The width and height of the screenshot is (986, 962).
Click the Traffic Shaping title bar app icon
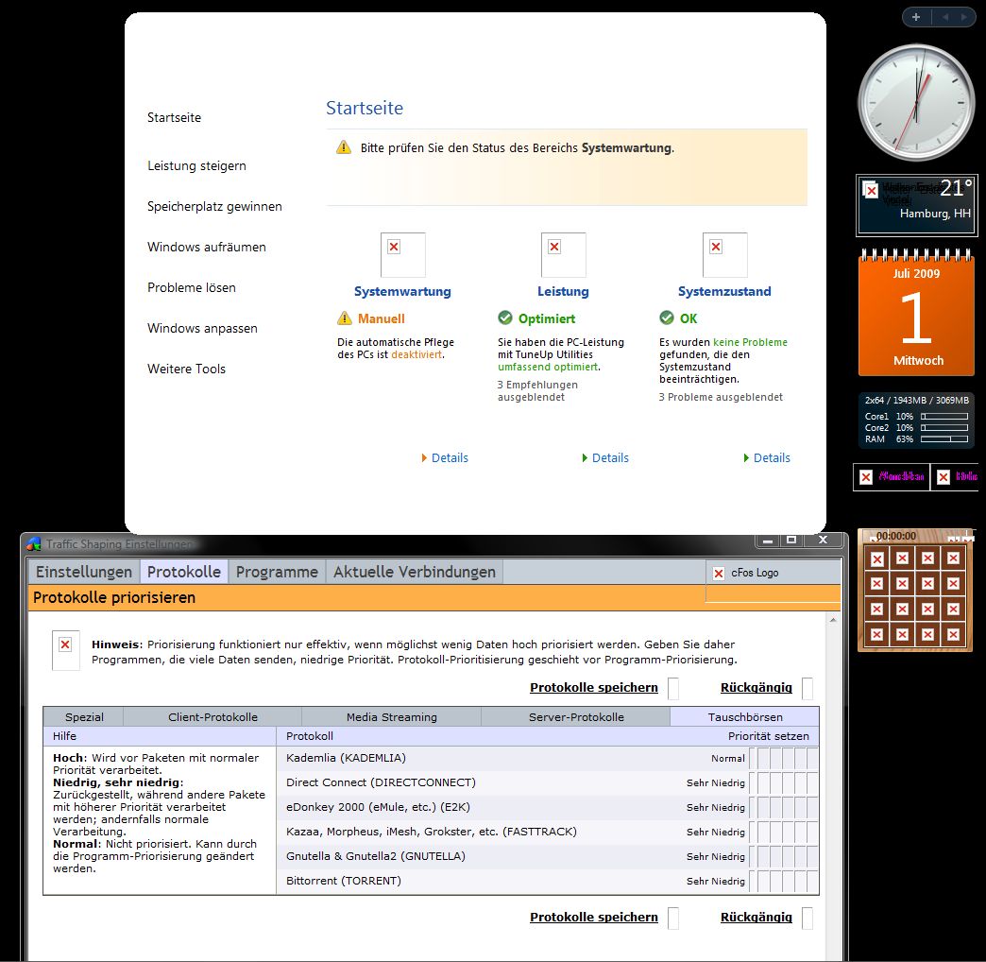click(33, 544)
